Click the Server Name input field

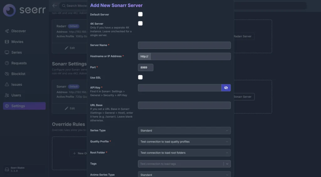tap(184, 45)
